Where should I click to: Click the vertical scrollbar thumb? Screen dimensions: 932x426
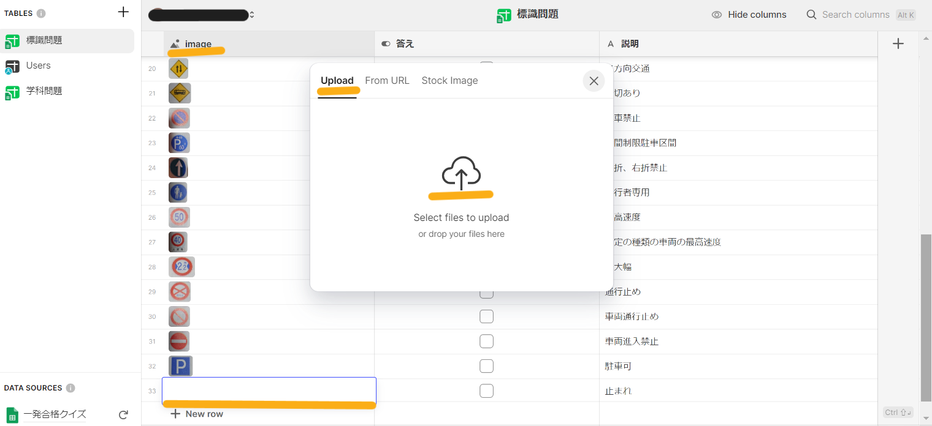pyautogui.click(x=926, y=317)
